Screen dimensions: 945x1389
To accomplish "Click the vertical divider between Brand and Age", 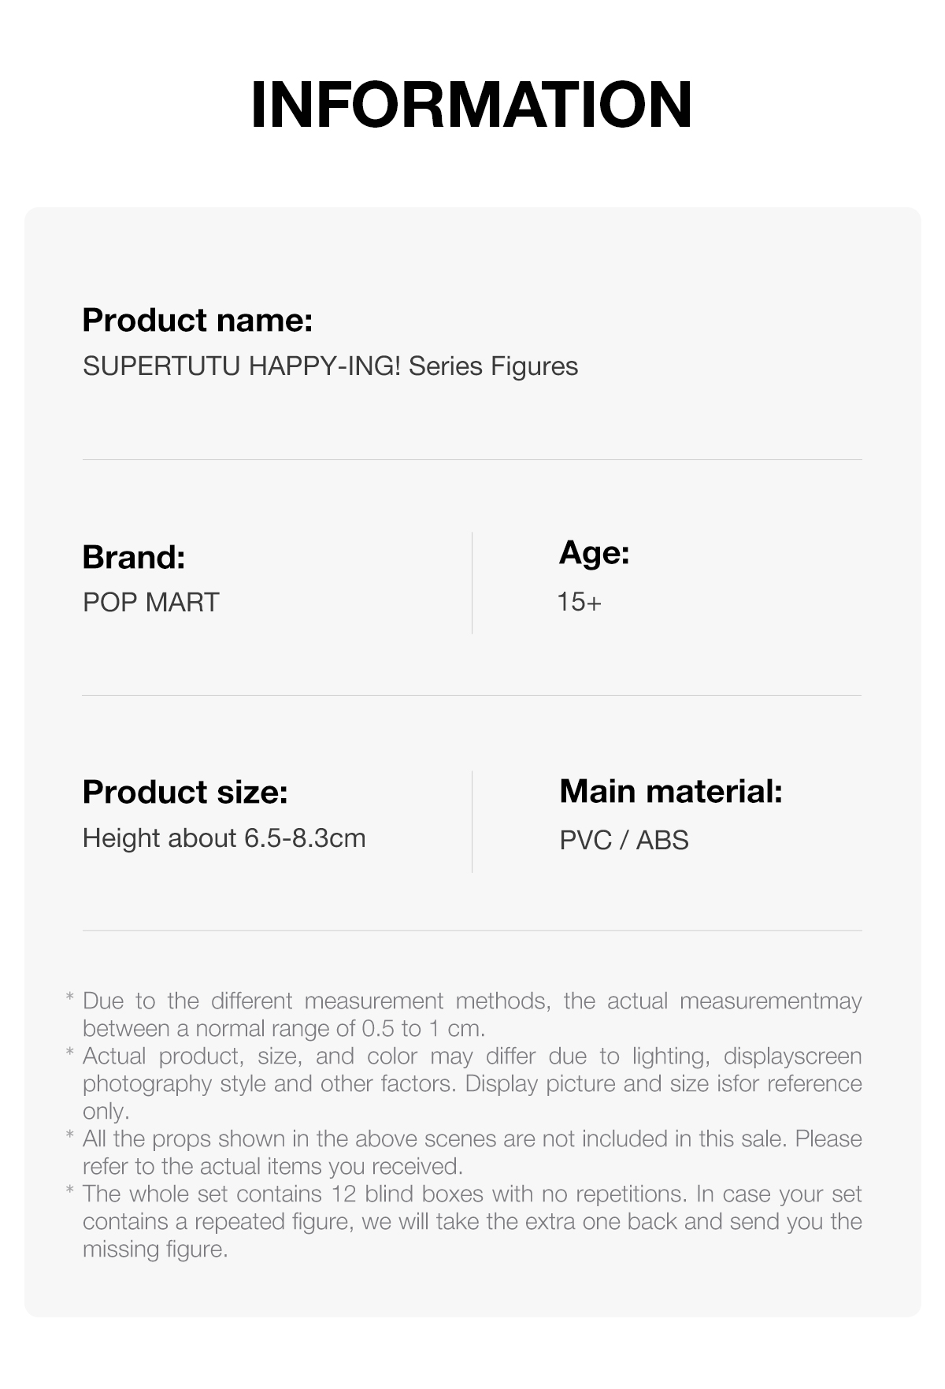I will 472,583.
